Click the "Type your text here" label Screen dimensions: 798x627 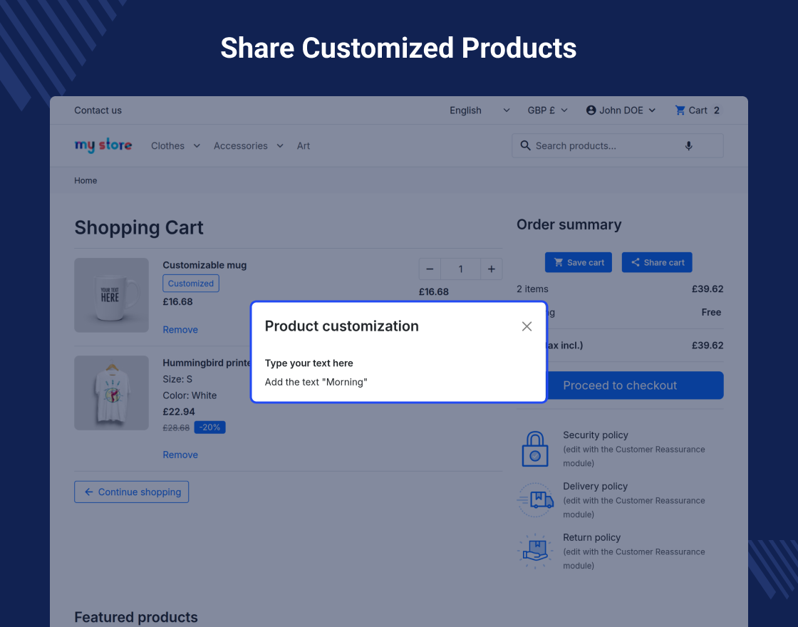click(309, 363)
